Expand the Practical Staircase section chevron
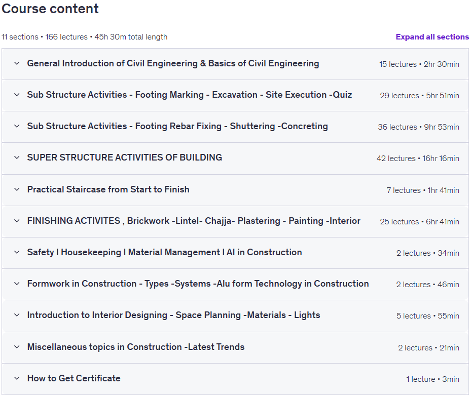The height and width of the screenshot is (396, 470). (x=17, y=189)
